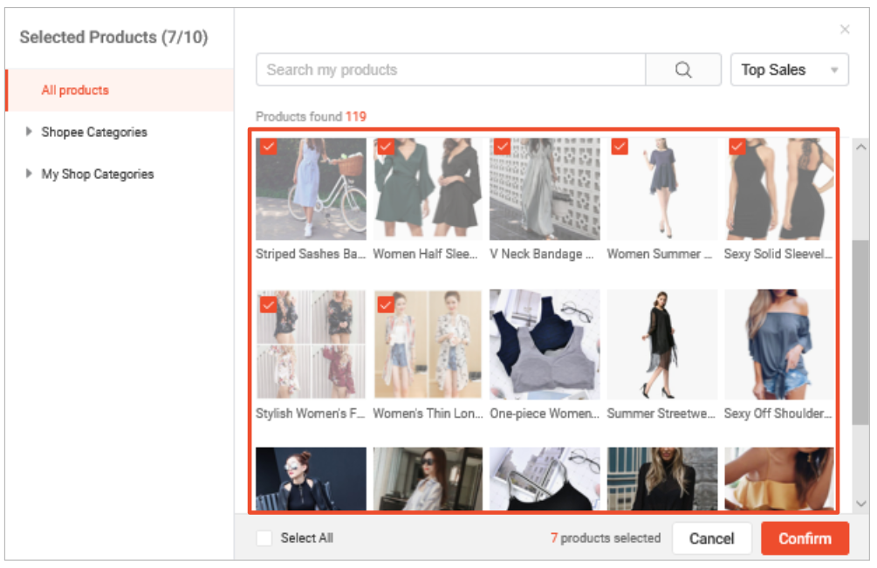
Task: Uncheck the Striped Sashes product checkbox
Action: 269,147
